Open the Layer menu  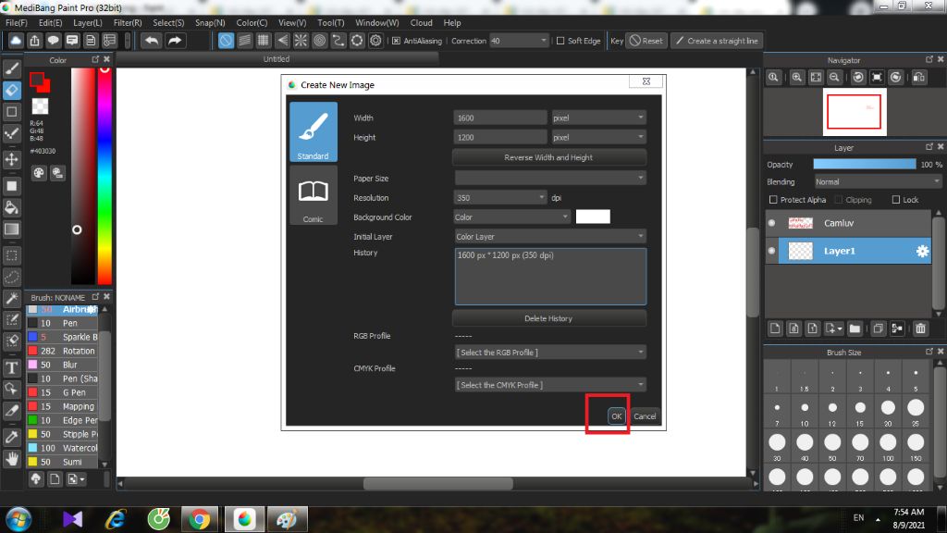(x=88, y=22)
